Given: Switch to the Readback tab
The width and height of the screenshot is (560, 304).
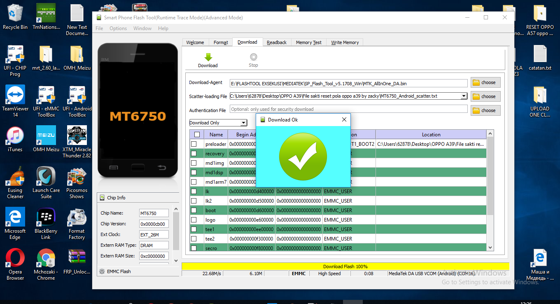Looking at the screenshot, I should pos(277,42).
